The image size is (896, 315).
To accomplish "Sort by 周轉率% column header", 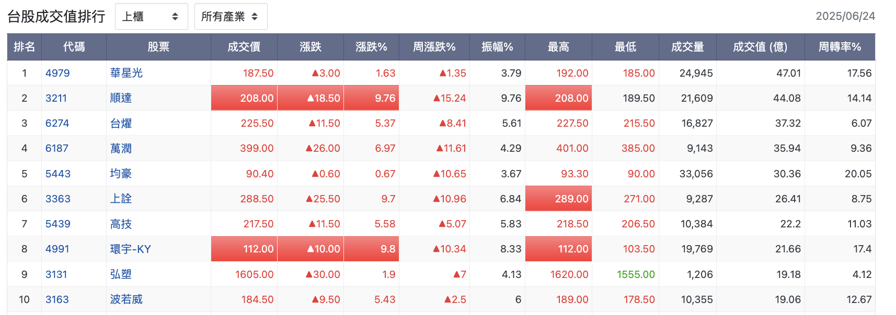I will point(840,47).
